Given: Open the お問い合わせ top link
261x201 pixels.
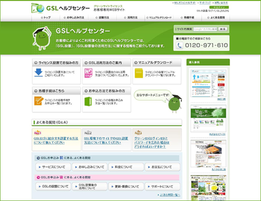Looking at the screenshot, I should (221, 3).
